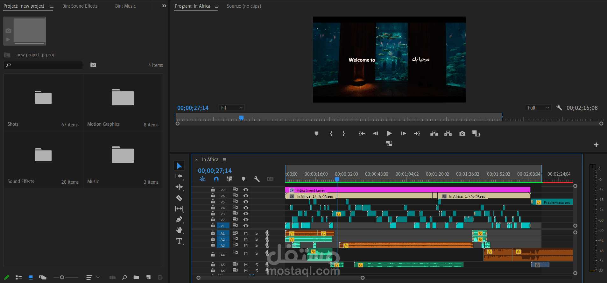607x283 pixels.
Task: Switch to the Bin: Sound Effects tab
Action: click(80, 6)
